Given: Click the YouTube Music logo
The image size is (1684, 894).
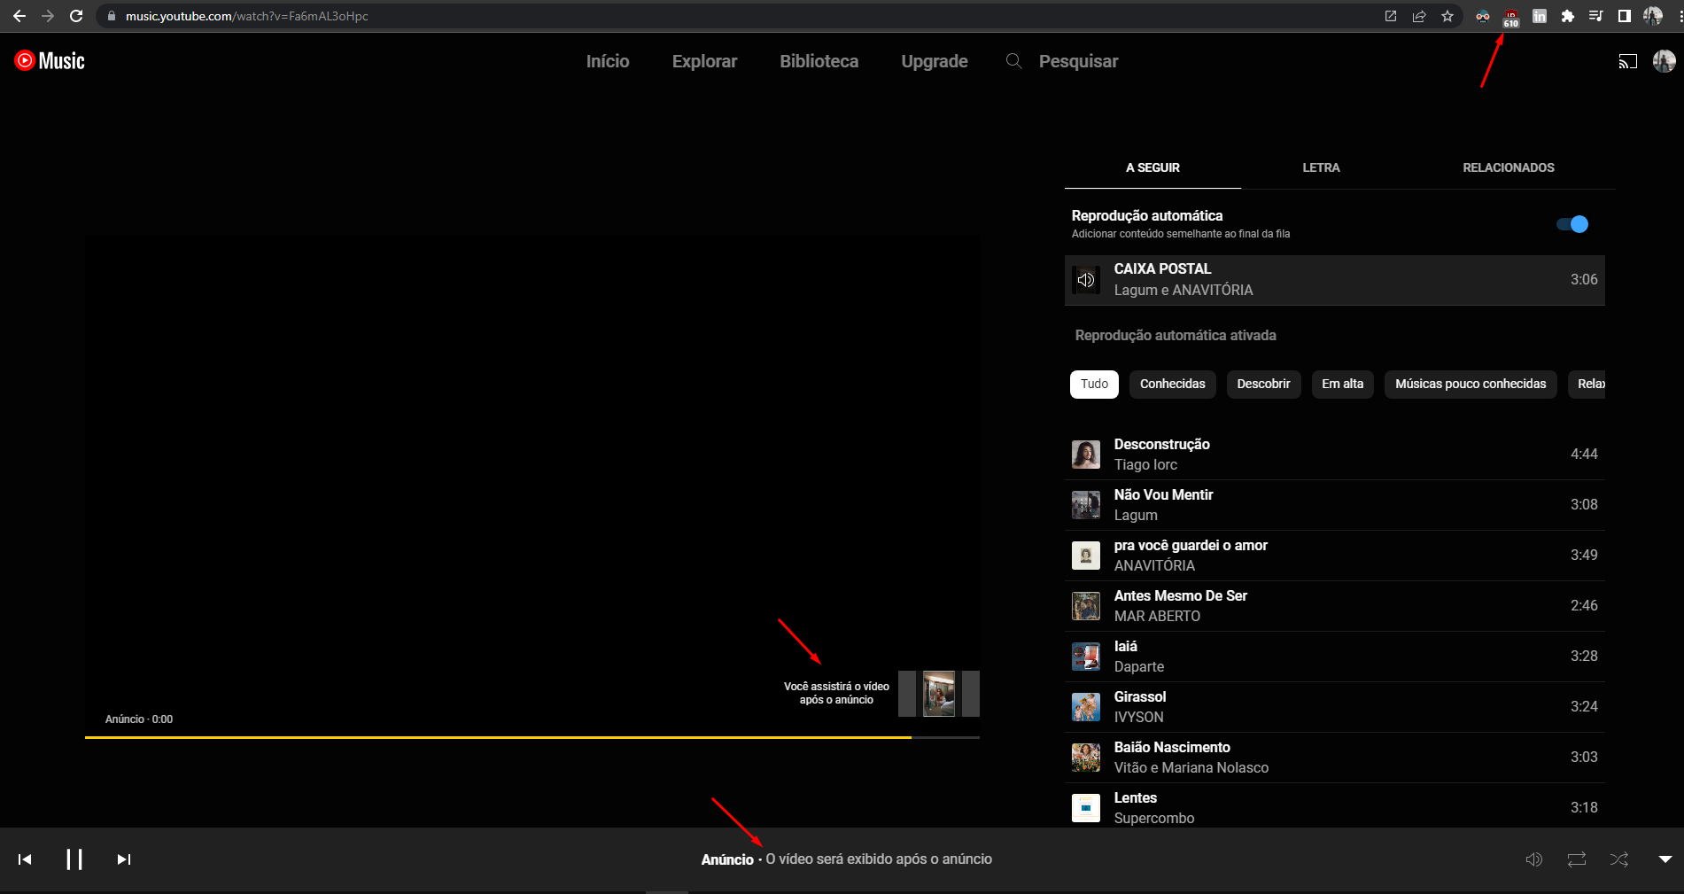Looking at the screenshot, I should tap(49, 60).
